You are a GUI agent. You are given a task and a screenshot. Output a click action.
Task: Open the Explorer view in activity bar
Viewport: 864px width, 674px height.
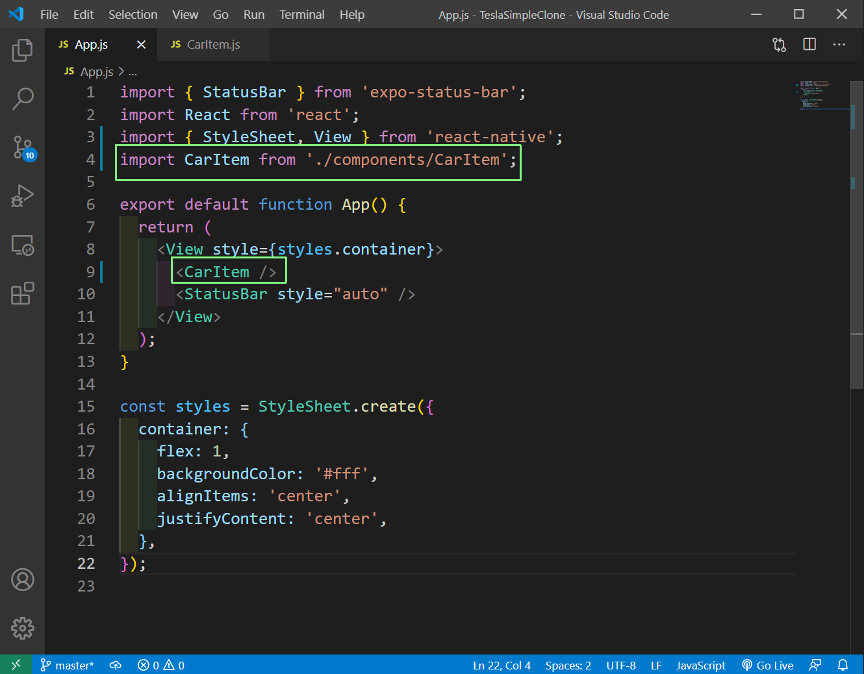pyautogui.click(x=22, y=50)
